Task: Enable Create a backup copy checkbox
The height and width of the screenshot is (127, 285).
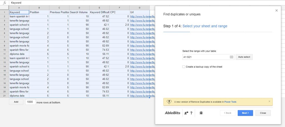Action: pos(184,67)
